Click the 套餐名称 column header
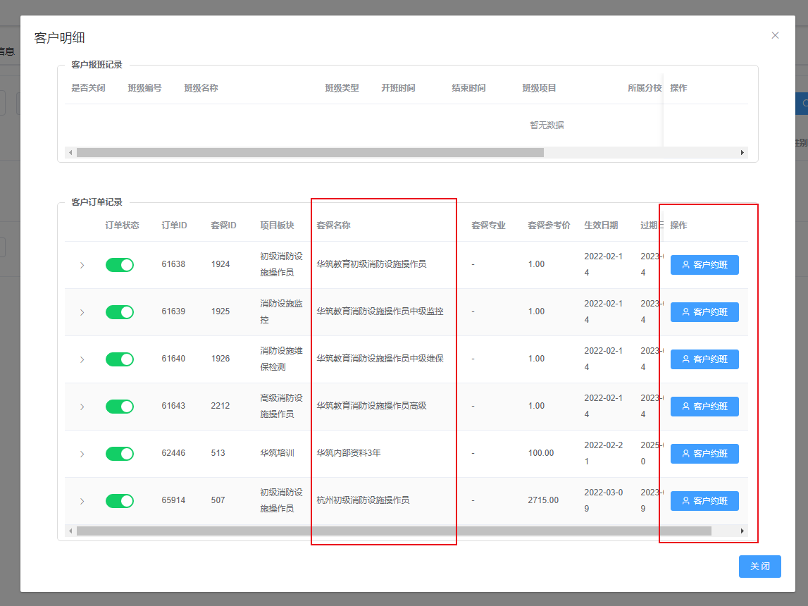This screenshot has height=606, width=808. point(333,225)
